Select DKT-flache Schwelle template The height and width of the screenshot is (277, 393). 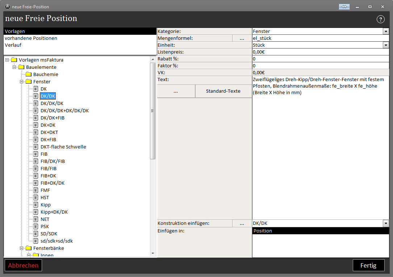point(63,147)
